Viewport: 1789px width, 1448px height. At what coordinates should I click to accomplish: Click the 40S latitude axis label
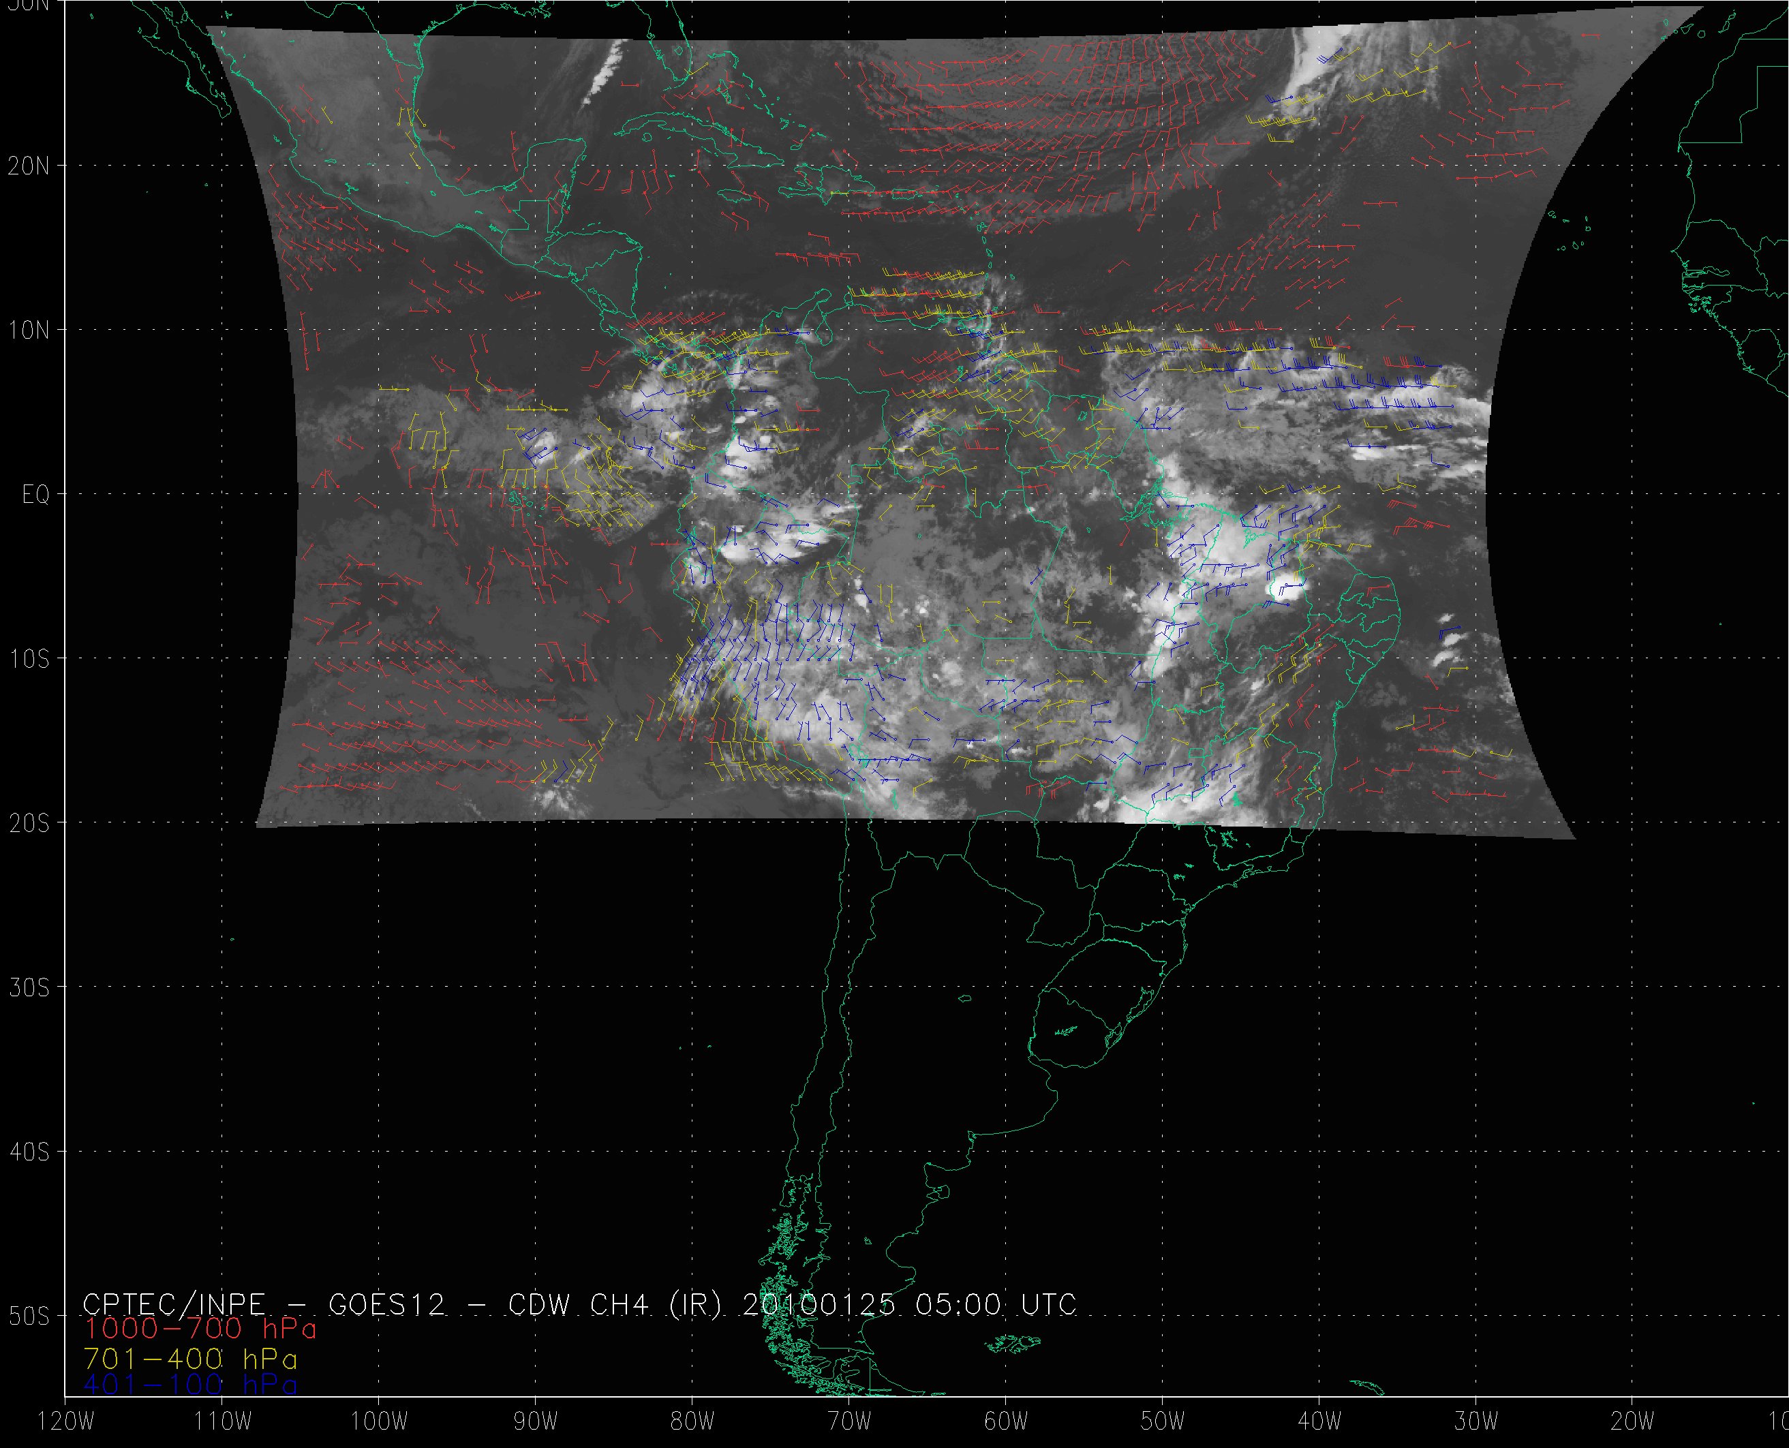pyautogui.click(x=29, y=1152)
